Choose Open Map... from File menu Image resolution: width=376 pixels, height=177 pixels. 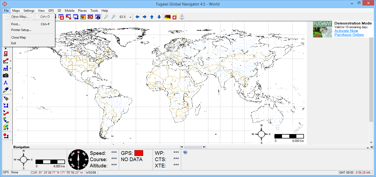[x=29, y=17]
